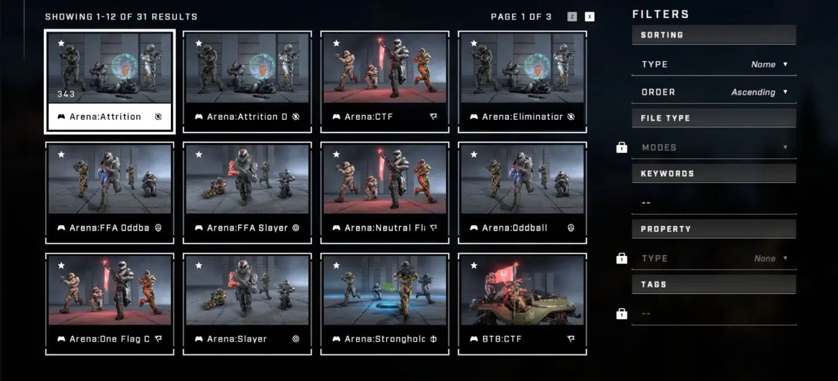
Task: Click the stronghold icon beside Arena:Stronghold
Action: coord(433,339)
